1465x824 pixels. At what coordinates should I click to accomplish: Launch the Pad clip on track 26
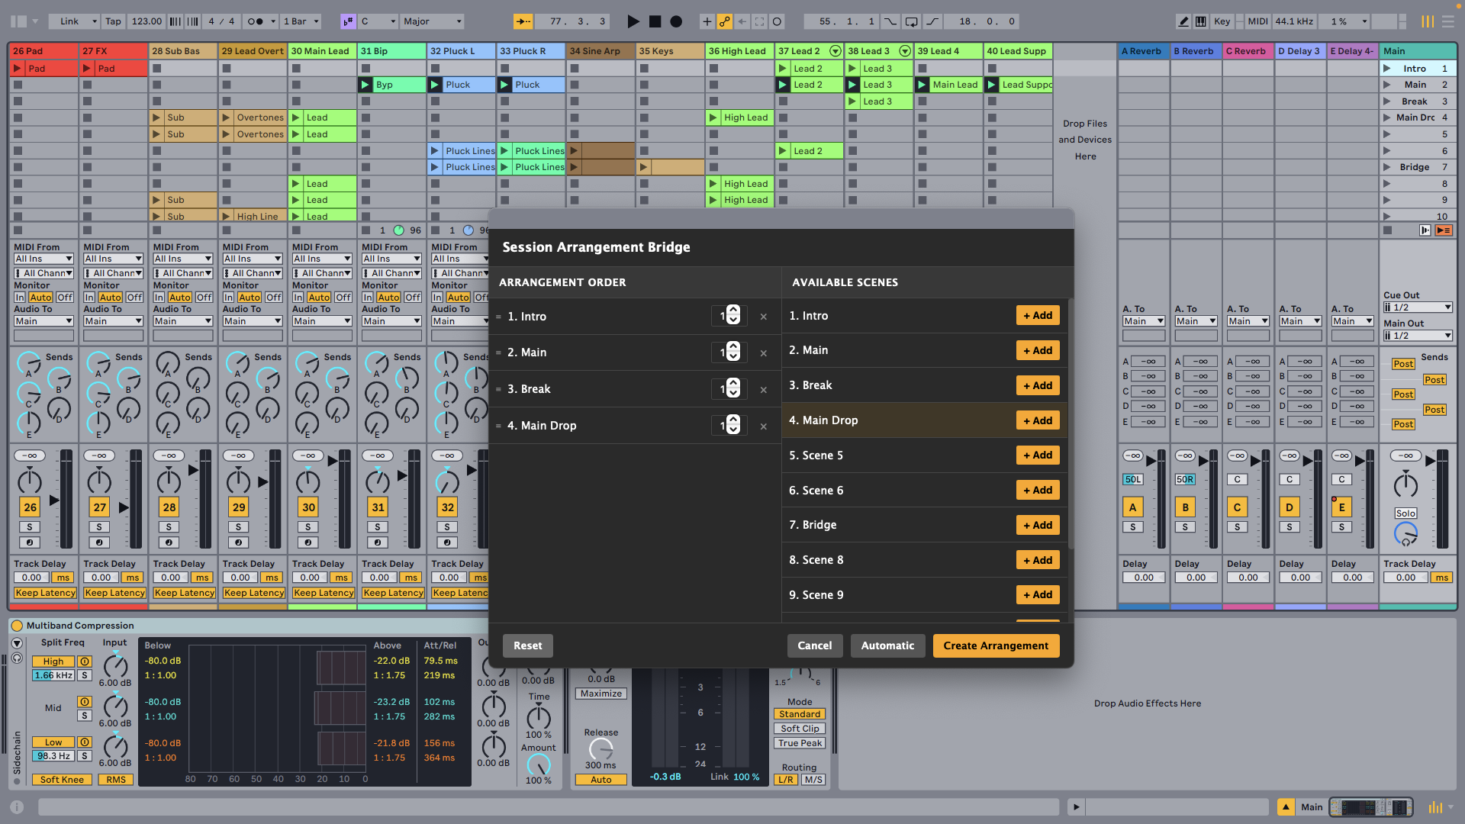coord(18,68)
